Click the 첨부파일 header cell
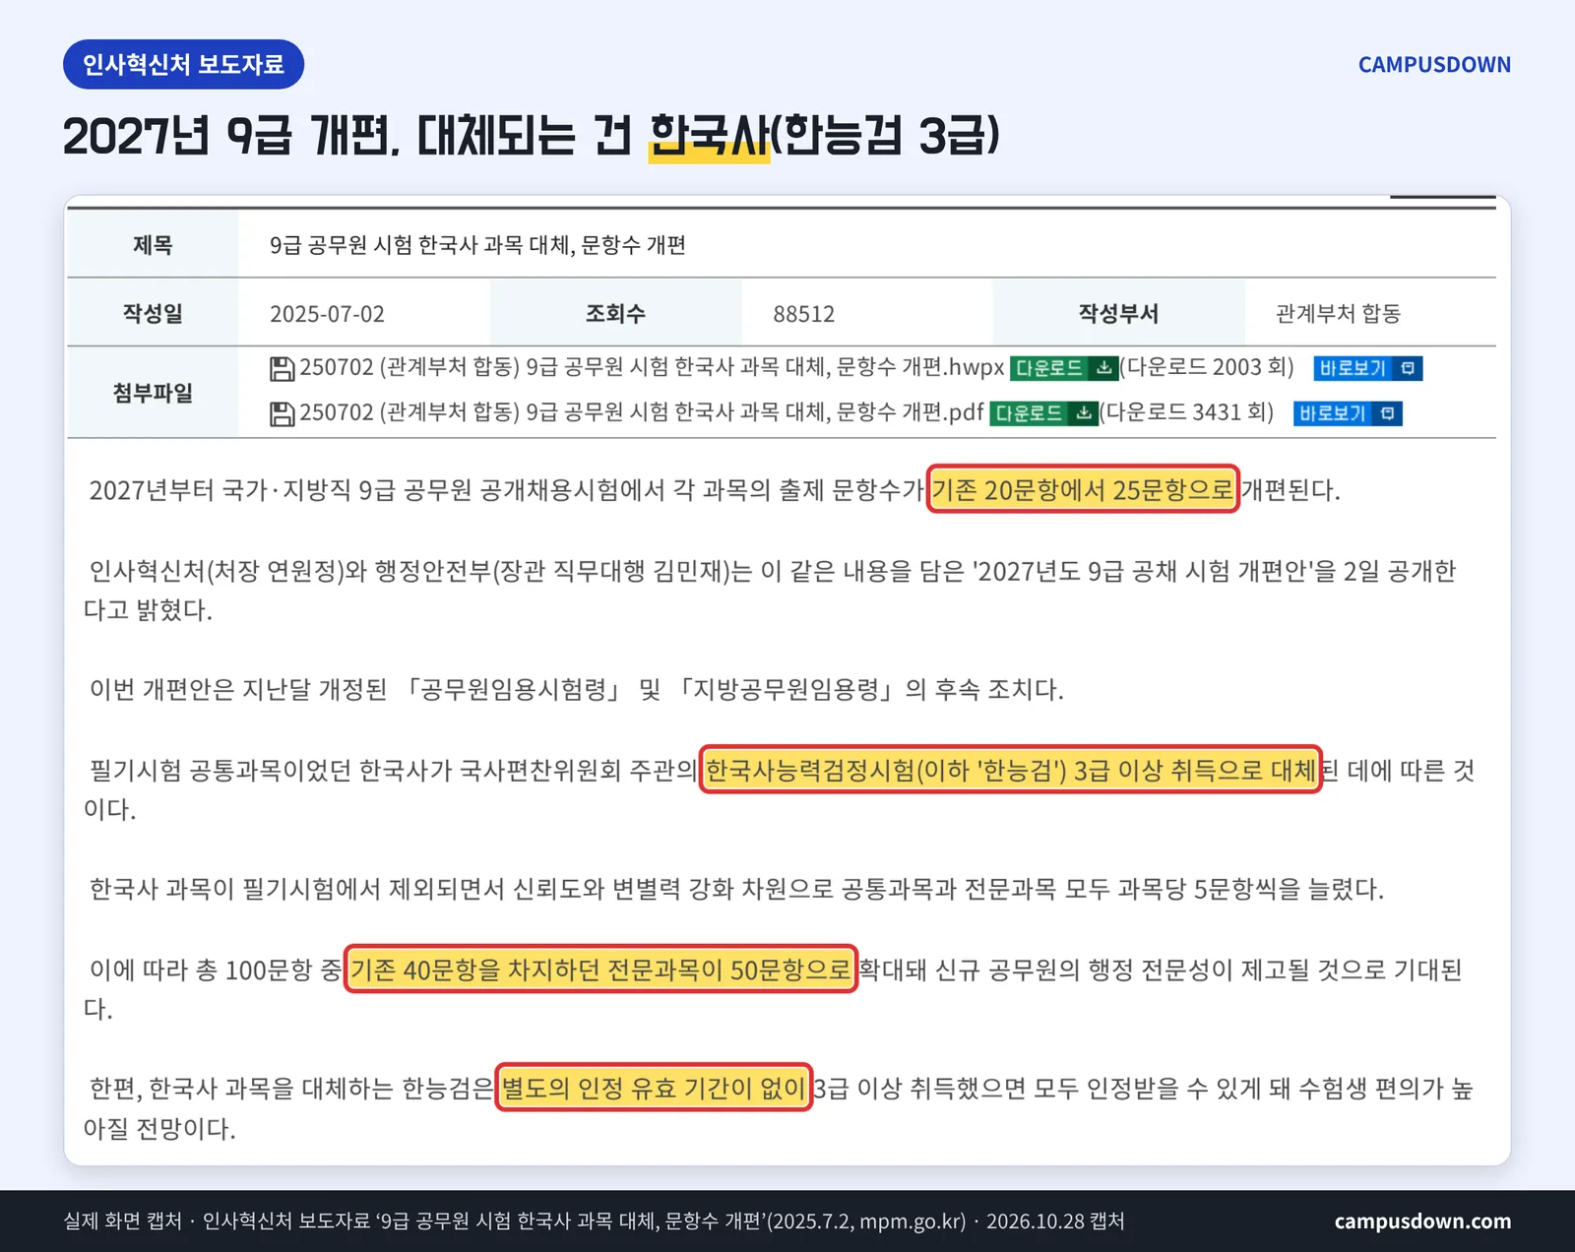1575x1252 pixels. tap(153, 393)
